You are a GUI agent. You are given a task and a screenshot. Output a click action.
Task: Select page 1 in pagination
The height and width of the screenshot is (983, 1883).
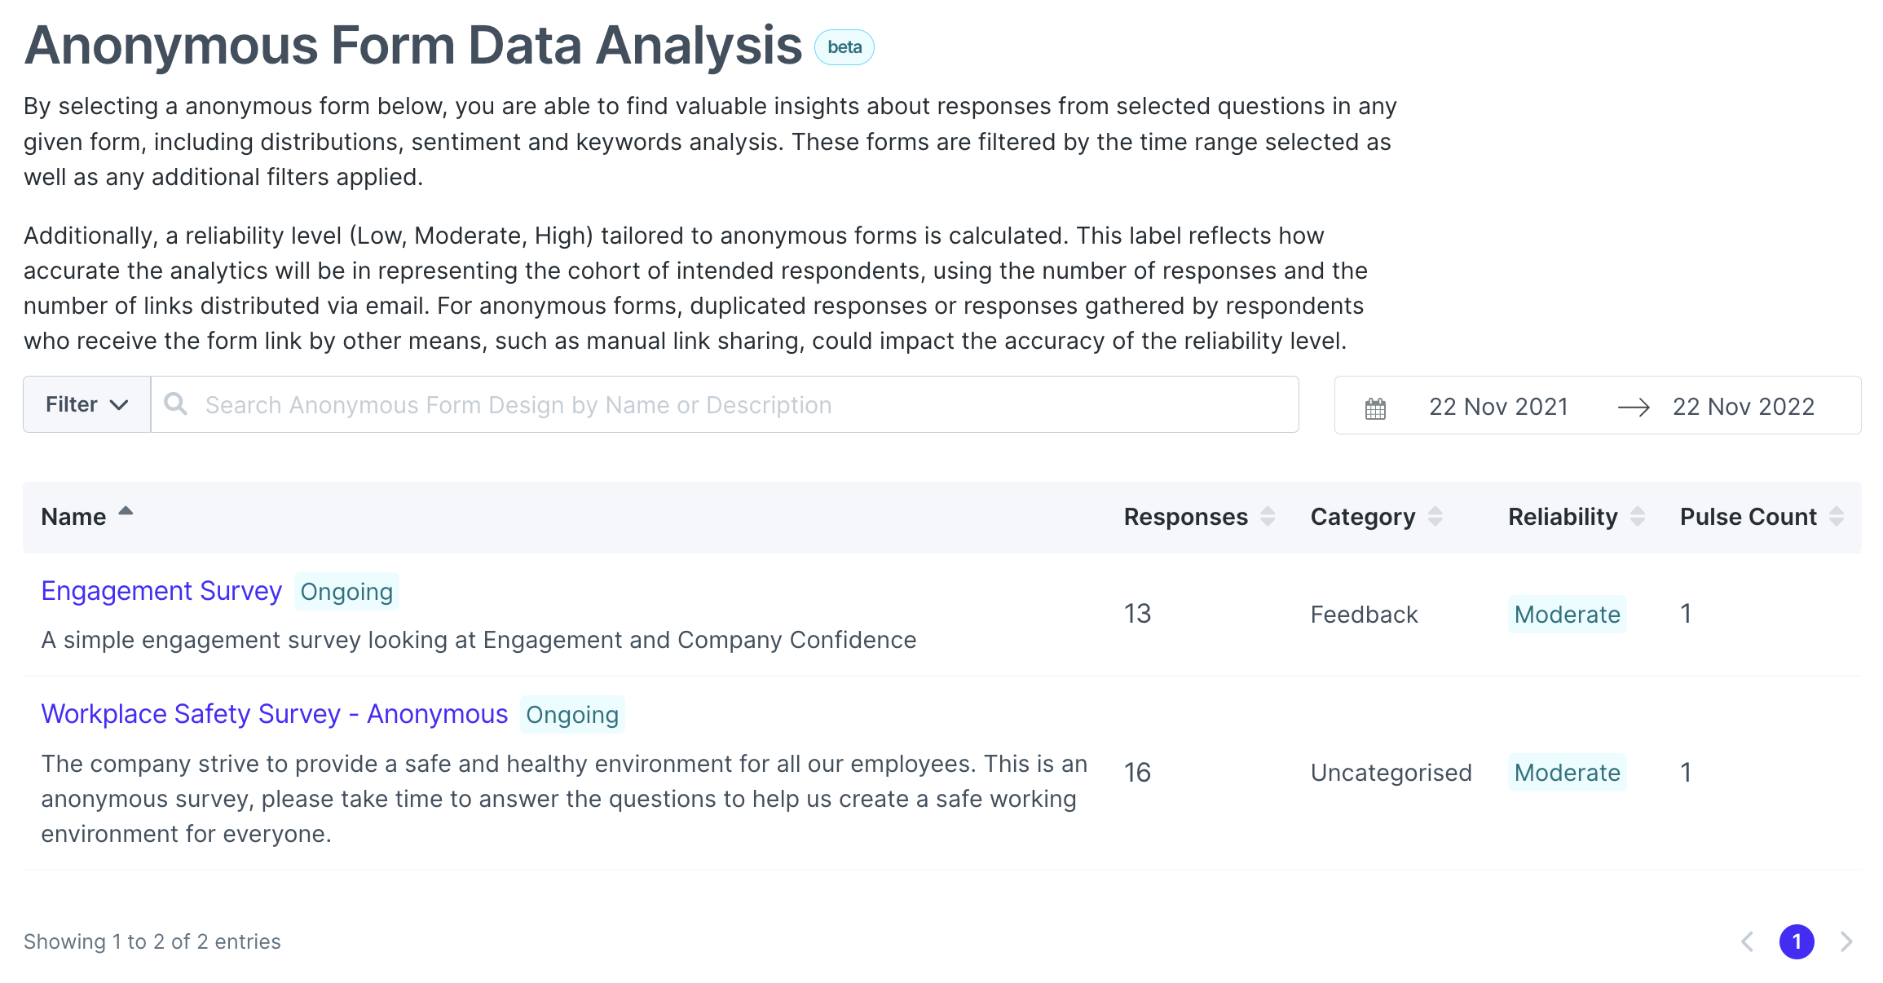click(1797, 941)
